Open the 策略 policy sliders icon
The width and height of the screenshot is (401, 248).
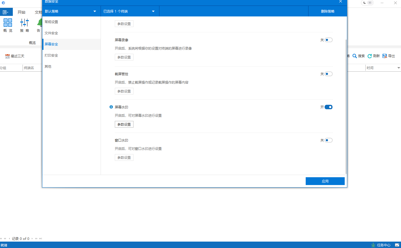click(25, 23)
